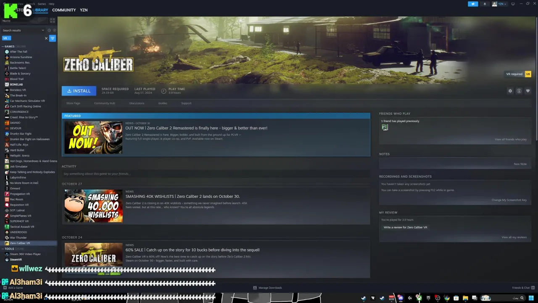This screenshot has height=303, width=538.
Task: Click the Drunken Bar Fight game icon
Action: 7,134
